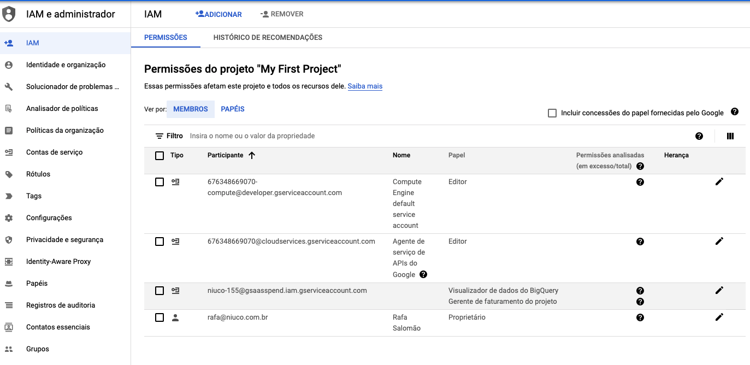Click the Tags chevron icon in sidebar
The height and width of the screenshot is (365, 750).
pos(9,196)
